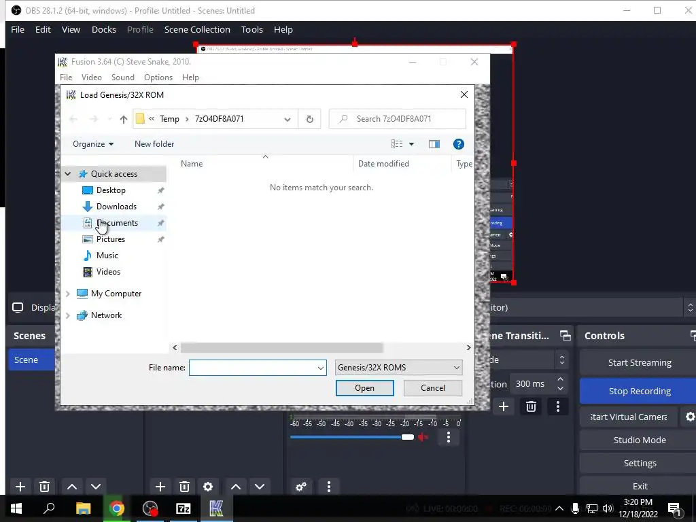Go up one folder level in the dialog
Screen dimensions: 696x522
(x=124, y=119)
